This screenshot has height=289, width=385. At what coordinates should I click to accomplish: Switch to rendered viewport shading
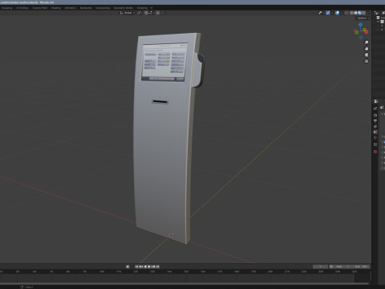[364, 13]
